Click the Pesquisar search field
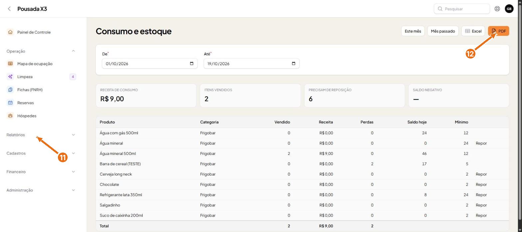This screenshot has width=522, height=232. point(462,9)
